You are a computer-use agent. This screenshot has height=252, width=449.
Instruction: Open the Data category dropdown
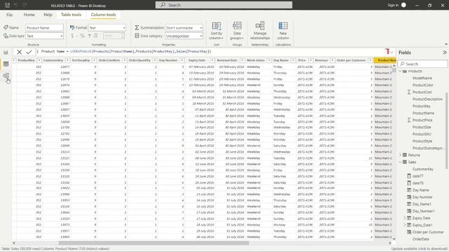(184, 36)
